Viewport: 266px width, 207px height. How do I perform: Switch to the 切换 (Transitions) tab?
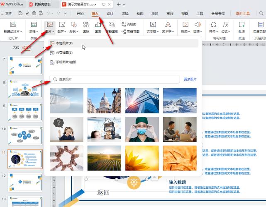125,14
